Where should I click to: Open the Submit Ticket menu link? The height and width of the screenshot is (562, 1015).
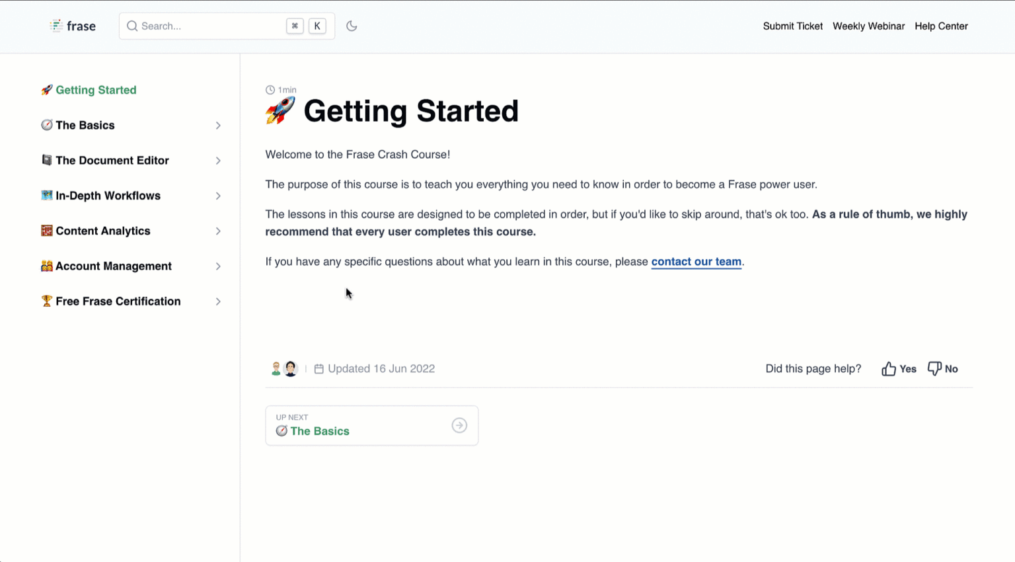tap(792, 26)
